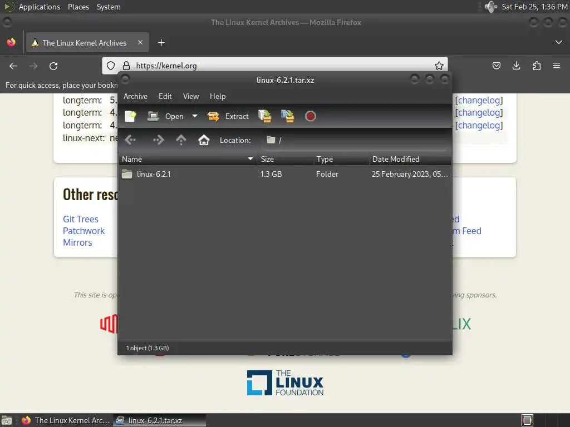The height and width of the screenshot is (427, 570).
Task: Open the Edit menu in archive manager
Action: click(x=165, y=96)
